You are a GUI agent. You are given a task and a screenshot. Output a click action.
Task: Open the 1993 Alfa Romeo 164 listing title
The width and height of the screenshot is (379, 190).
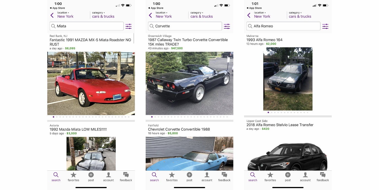pyautogui.click(x=264, y=40)
